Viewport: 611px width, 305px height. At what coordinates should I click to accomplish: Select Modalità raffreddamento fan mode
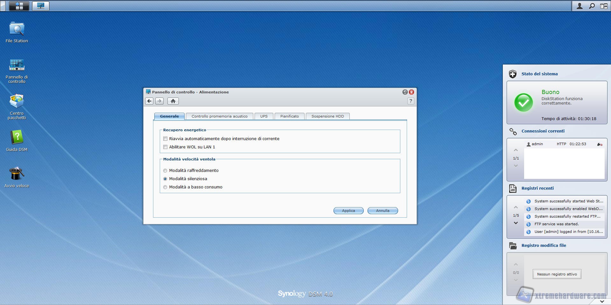(x=165, y=171)
